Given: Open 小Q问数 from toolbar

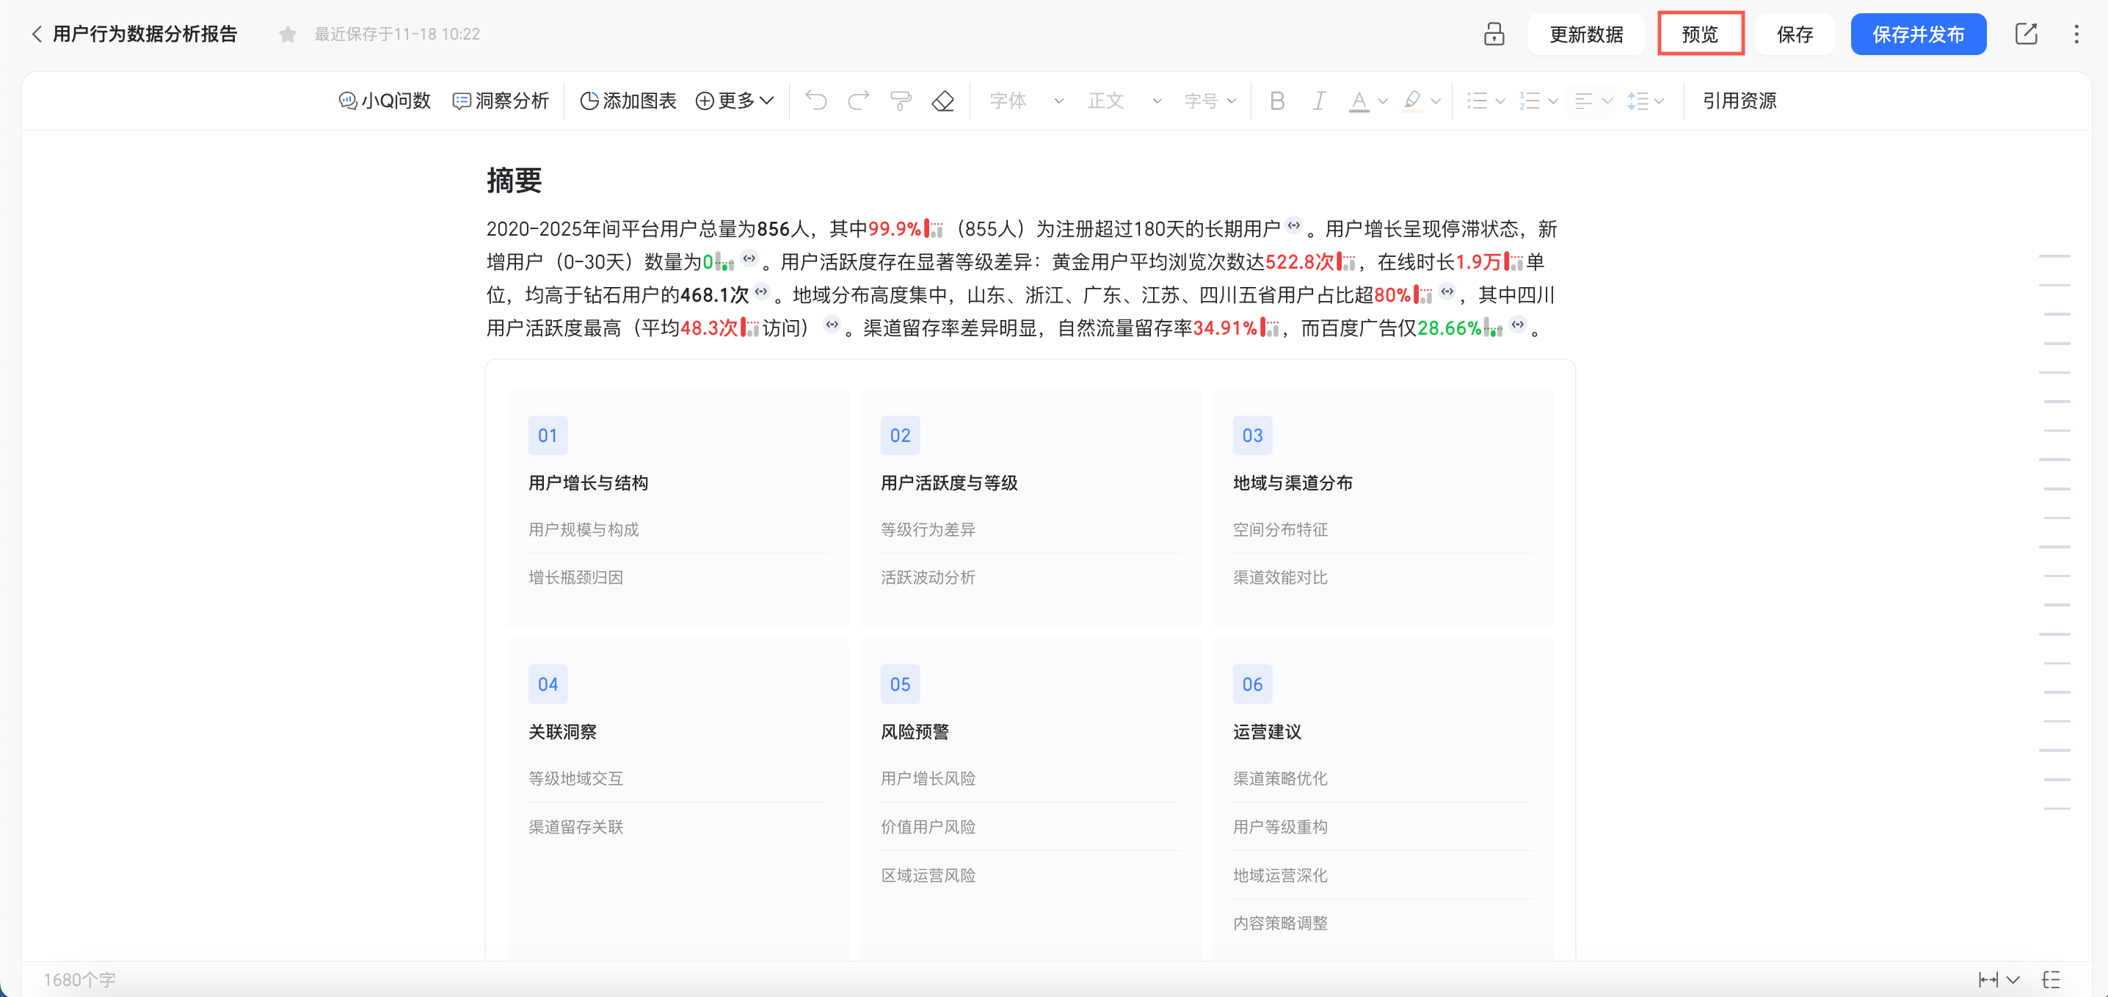Looking at the screenshot, I should [385, 101].
